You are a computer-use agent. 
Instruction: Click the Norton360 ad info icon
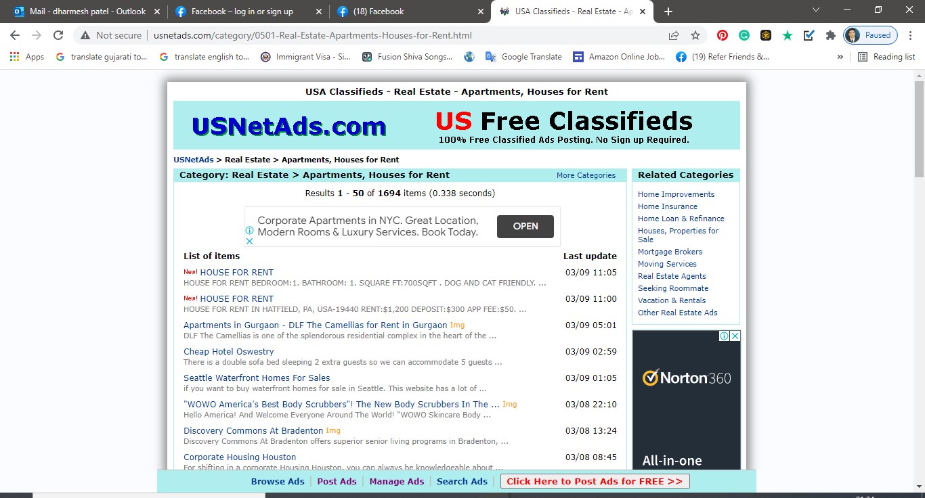(724, 336)
